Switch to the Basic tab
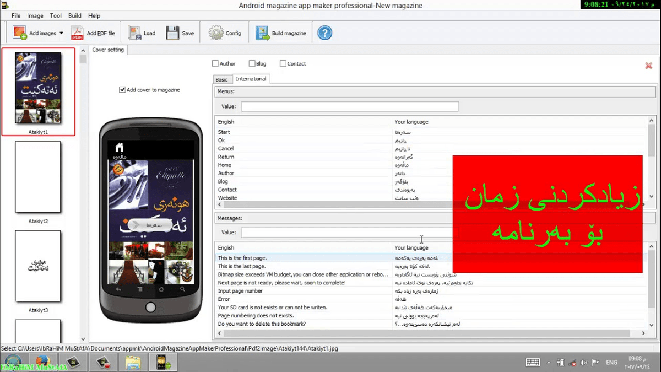Viewport: 661px width, 372px height. [221, 79]
